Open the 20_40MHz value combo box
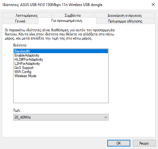Screen dimensions: 158x149 (x=61, y=117)
